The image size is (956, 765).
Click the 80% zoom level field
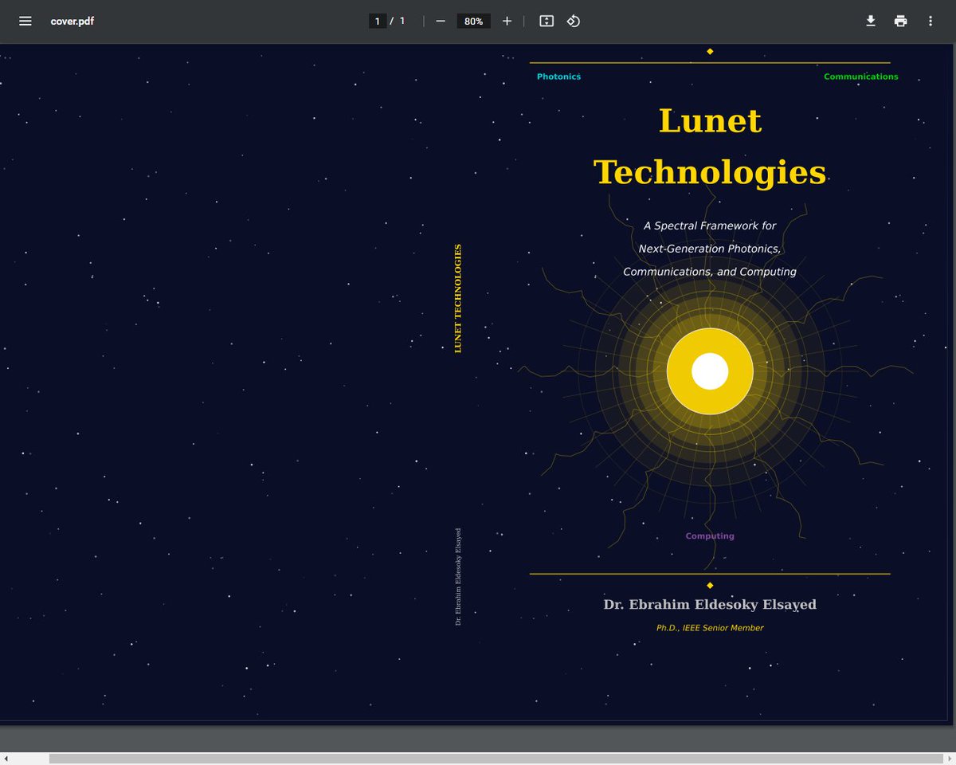click(474, 21)
